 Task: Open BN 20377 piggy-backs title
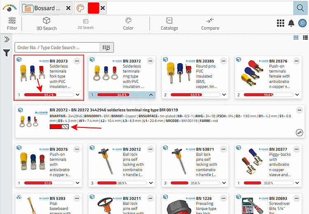[278, 149]
